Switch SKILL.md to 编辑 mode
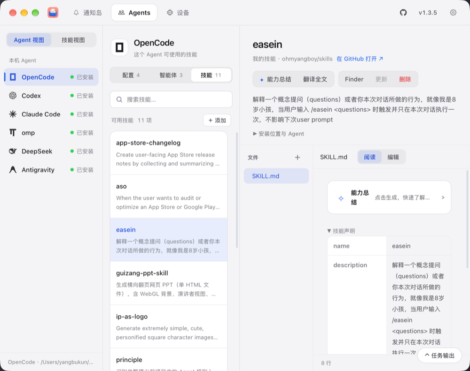This screenshot has height=371, width=470. click(x=393, y=157)
